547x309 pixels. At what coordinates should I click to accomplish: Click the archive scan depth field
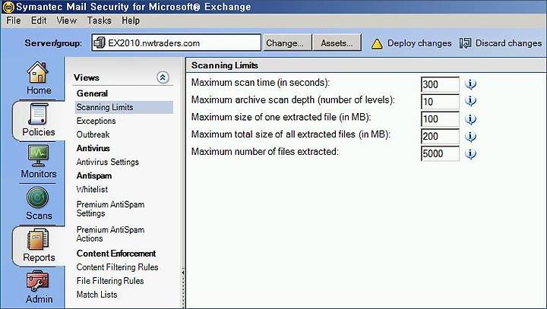coord(440,102)
